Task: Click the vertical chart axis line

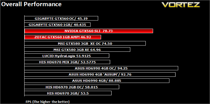Action: 24,56
